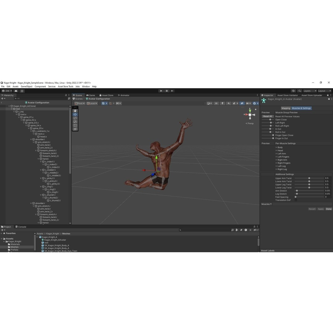This screenshot has width=333, height=333.
Task: Toggle scene effects (skybox, fog)
Action: coord(234,103)
